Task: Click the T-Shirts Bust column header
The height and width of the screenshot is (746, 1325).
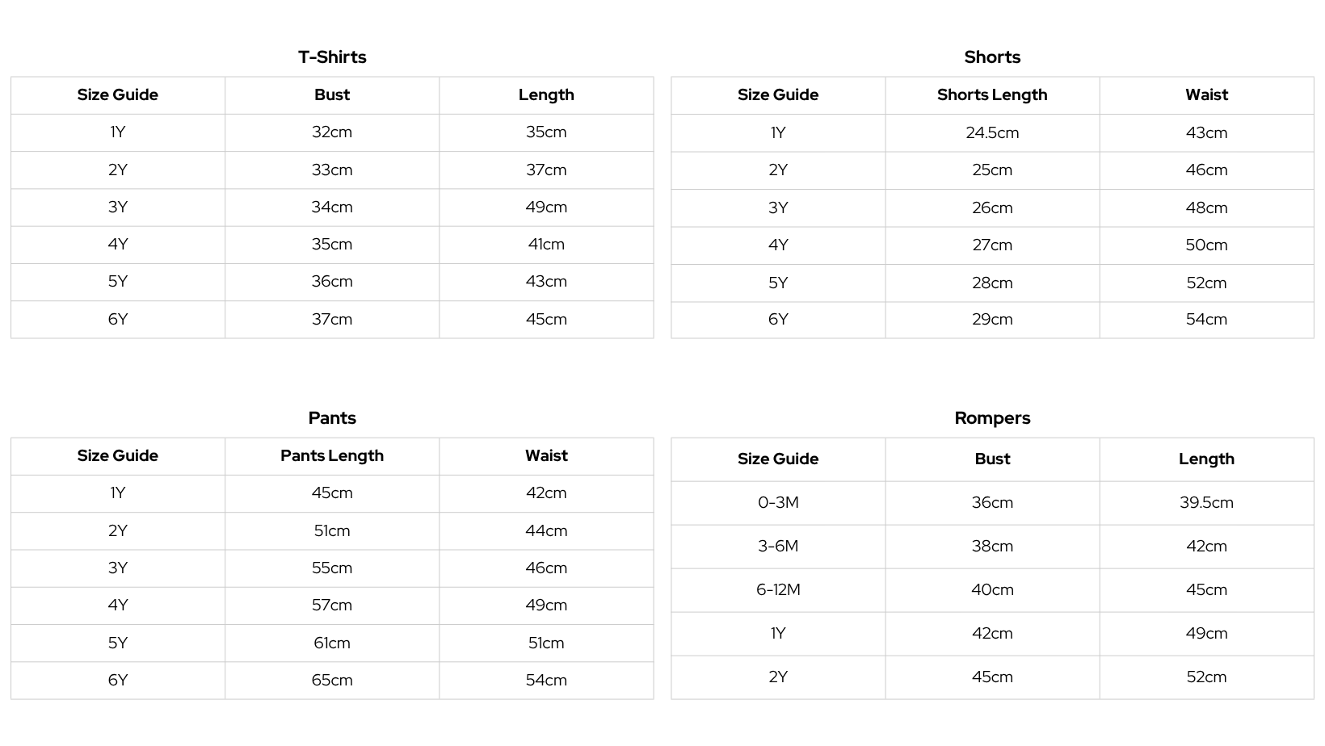Action: [x=332, y=95]
